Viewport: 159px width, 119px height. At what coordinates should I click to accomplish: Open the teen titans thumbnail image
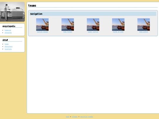click(68, 25)
